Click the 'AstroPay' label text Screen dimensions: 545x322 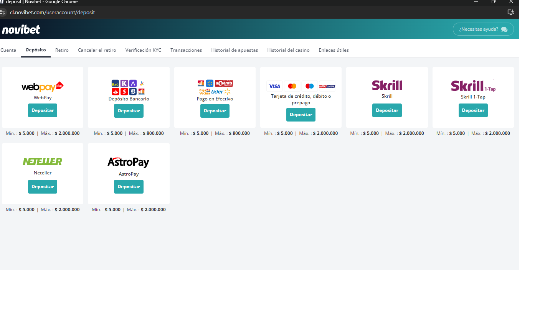pyautogui.click(x=129, y=174)
